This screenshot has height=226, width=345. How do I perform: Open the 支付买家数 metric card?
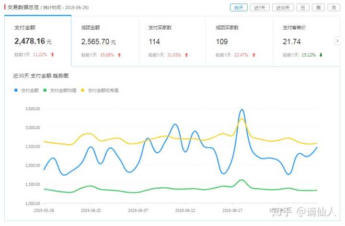[172, 41]
